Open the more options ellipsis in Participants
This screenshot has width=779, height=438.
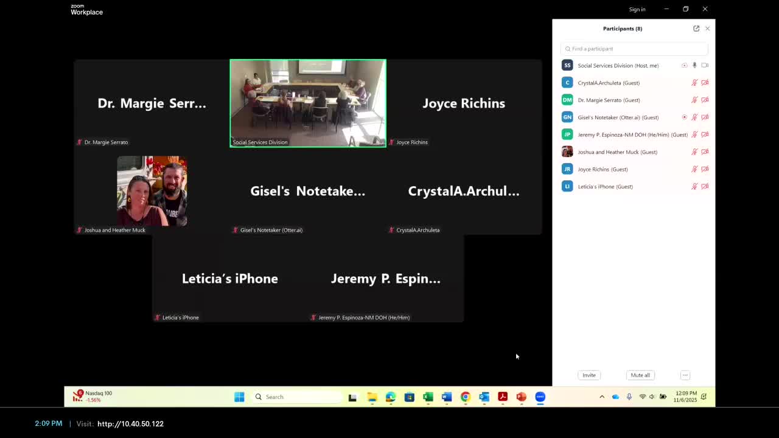click(x=685, y=375)
